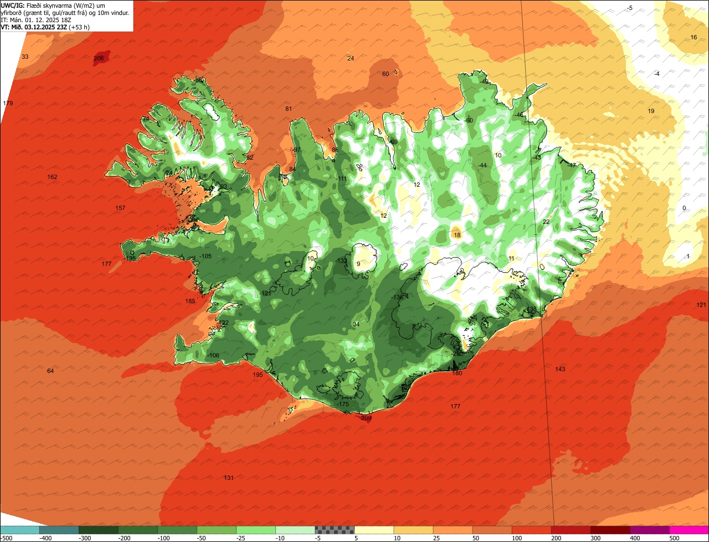Click the dark green legend swatch between -300 and -200

pyautogui.click(x=98, y=530)
